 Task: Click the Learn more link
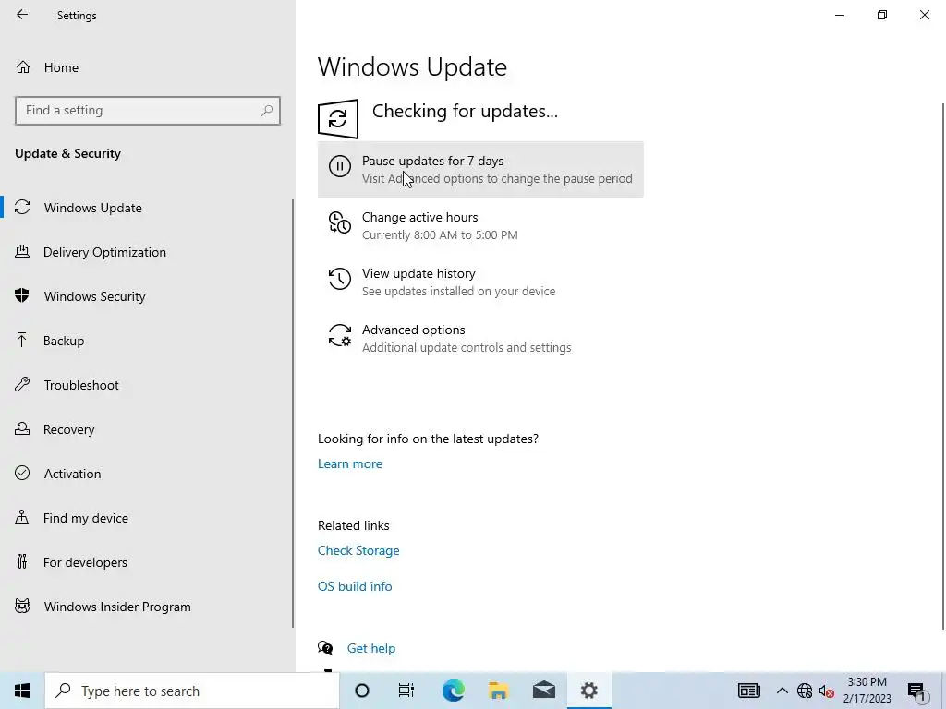tap(350, 463)
